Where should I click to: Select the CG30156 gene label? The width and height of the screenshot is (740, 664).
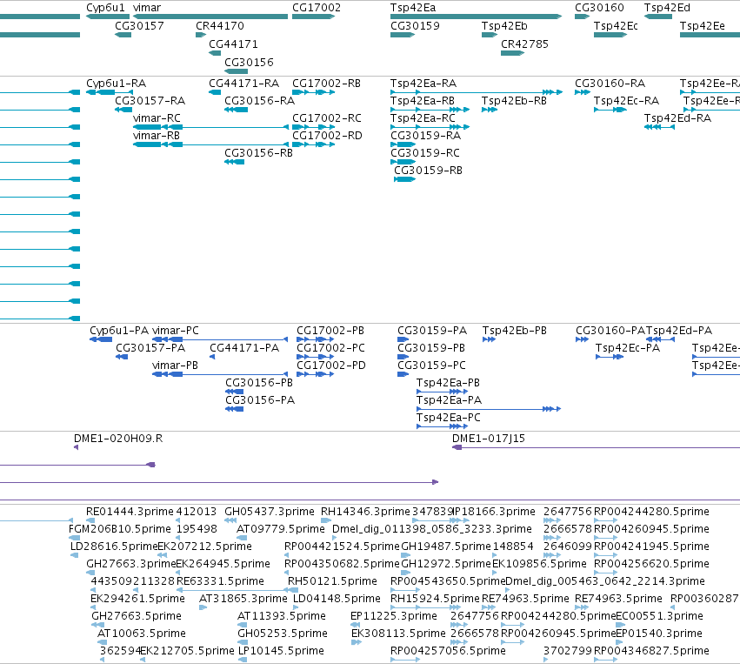point(249,63)
